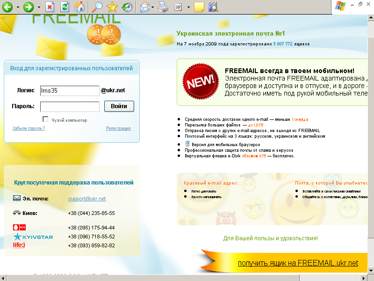
Task: Click the +38 (095) 175-94-44 phone number
Action: [91, 228]
